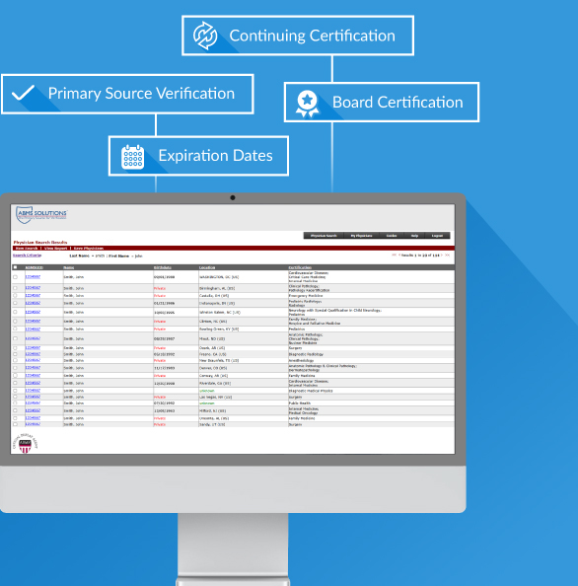
Task: Check the Fresno, CA row checkbox
Action: pyautogui.click(x=16, y=354)
